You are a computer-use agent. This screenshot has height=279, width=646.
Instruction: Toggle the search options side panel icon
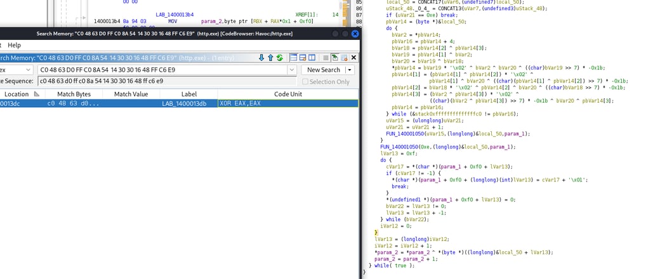312,58
